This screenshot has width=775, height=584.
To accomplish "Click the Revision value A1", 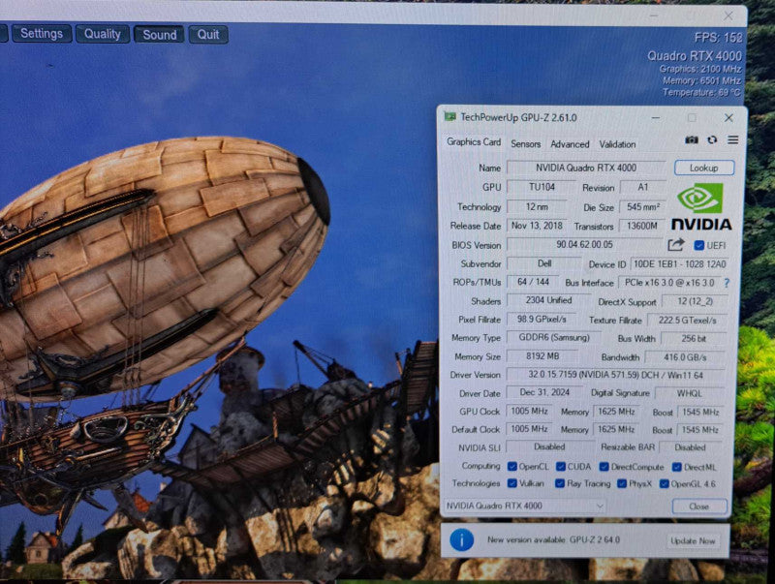I will (x=642, y=187).
